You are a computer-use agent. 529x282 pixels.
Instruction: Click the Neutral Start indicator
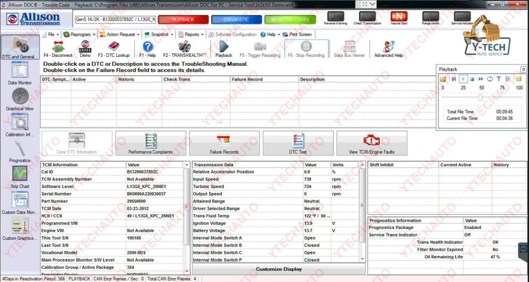tap(399, 18)
